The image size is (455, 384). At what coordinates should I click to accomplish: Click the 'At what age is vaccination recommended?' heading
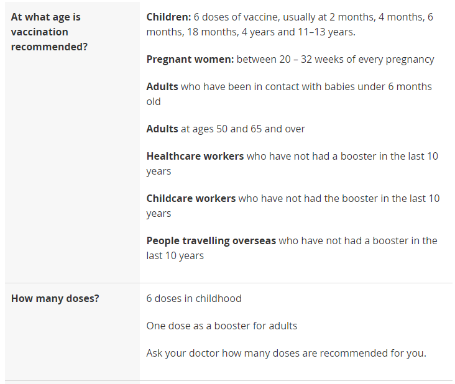pos(49,32)
